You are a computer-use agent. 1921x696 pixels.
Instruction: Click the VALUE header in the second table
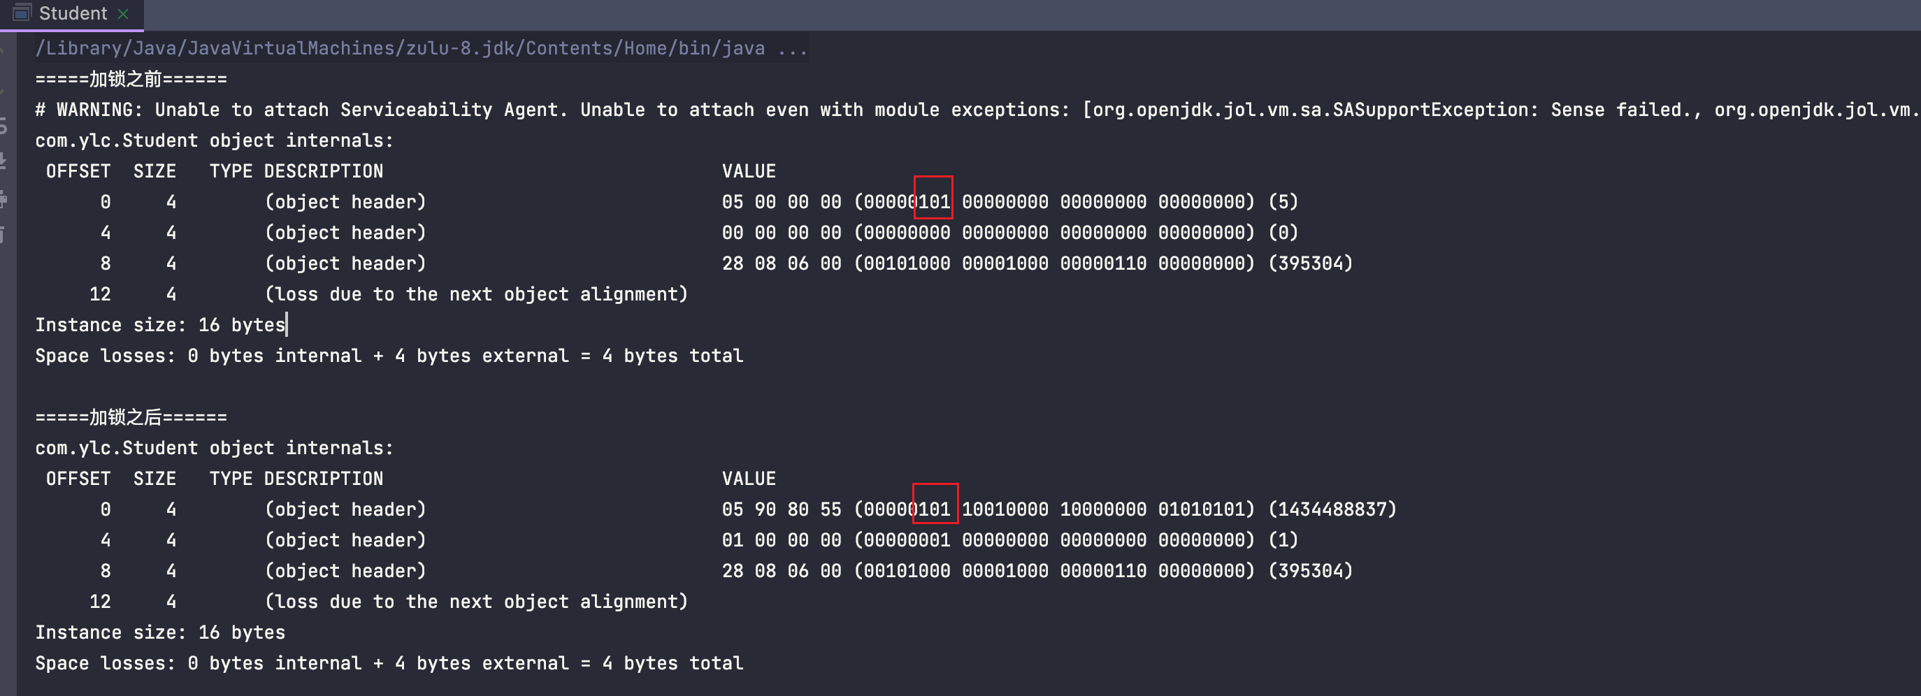(749, 479)
